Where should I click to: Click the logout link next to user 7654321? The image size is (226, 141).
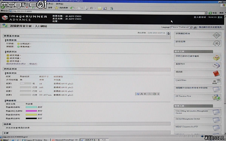(x=220, y=17)
